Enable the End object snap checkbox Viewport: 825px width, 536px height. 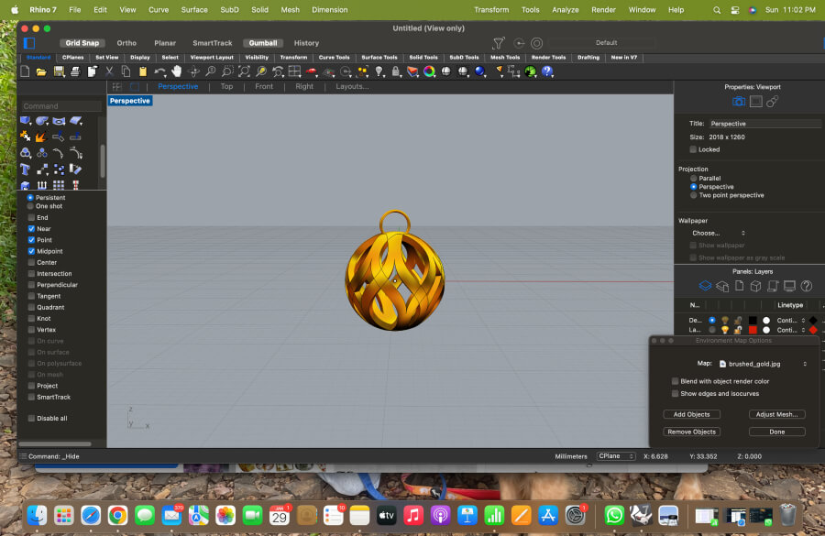pos(31,217)
